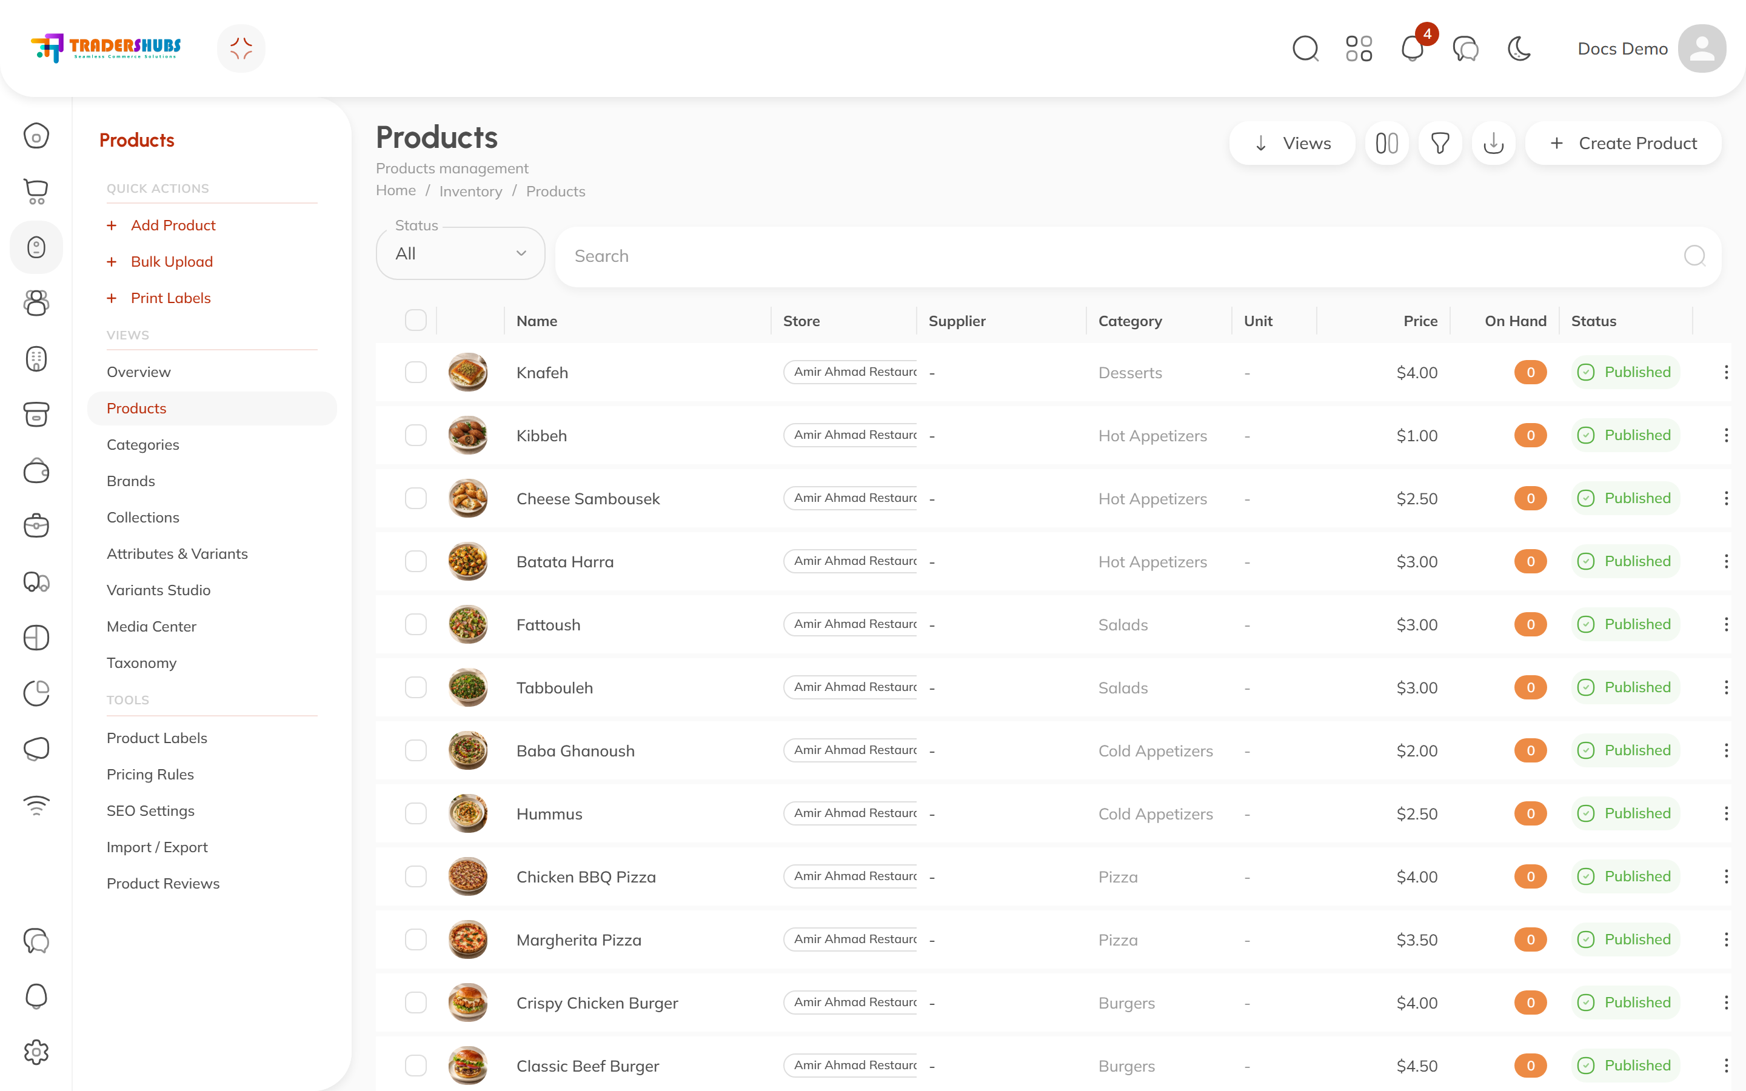Viewport: 1746px width, 1091px height.
Task: Collapse sidebar using red arrows icon
Action: point(241,48)
